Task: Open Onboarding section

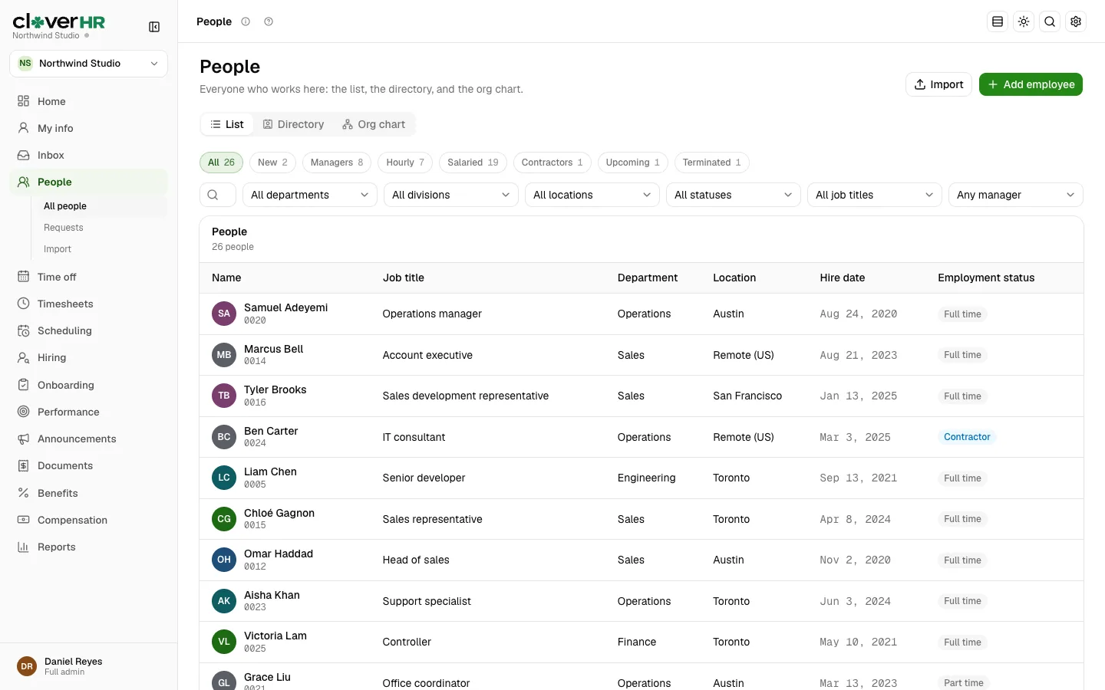Action: point(88,385)
